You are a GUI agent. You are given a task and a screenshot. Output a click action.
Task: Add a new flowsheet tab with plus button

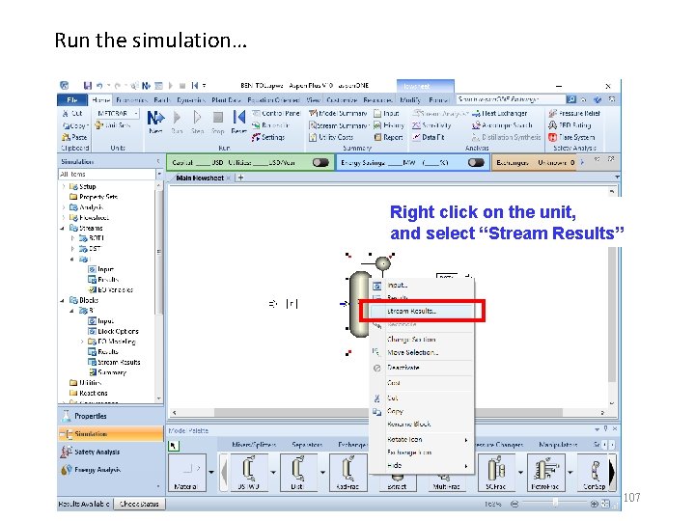click(240, 178)
